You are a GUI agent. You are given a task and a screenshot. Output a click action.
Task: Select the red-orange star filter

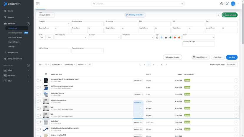(x=179, y=37)
